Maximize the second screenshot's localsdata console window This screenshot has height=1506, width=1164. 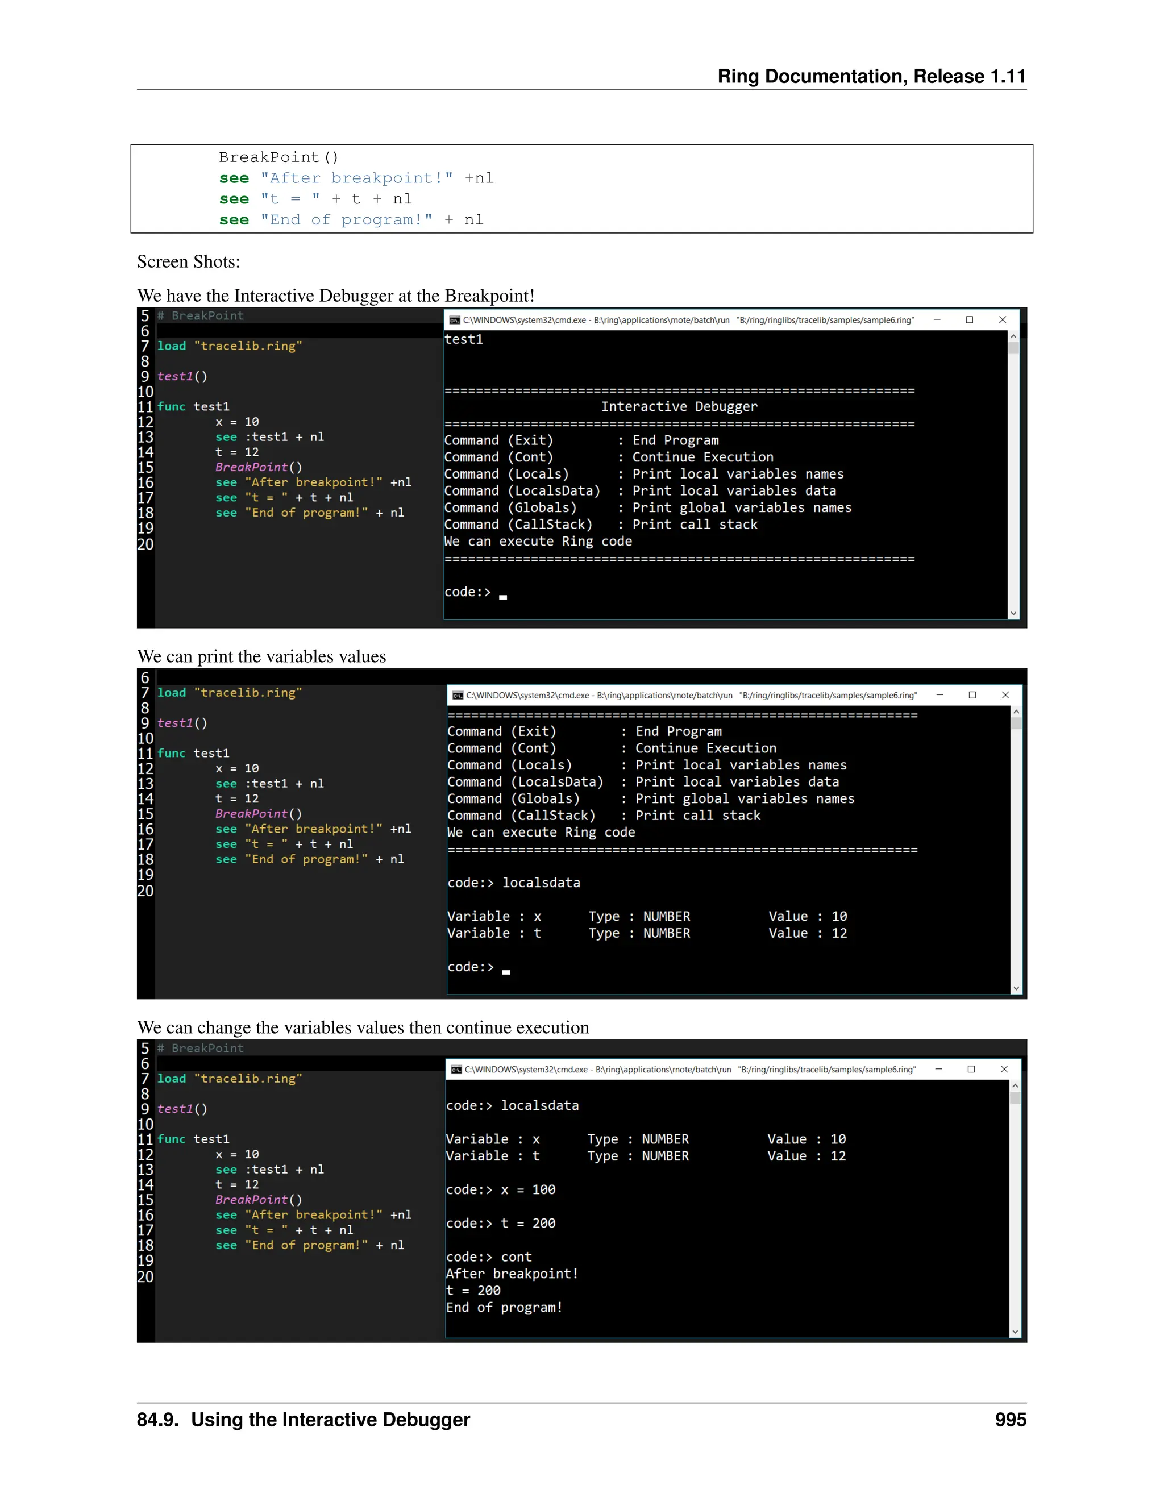click(972, 695)
